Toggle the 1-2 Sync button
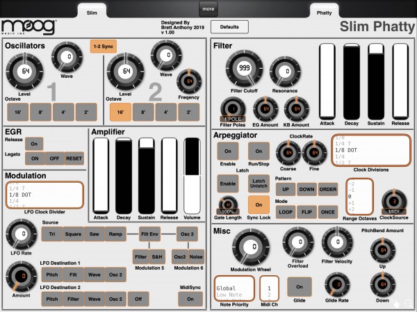This screenshot has height=312, width=417. [x=103, y=47]
